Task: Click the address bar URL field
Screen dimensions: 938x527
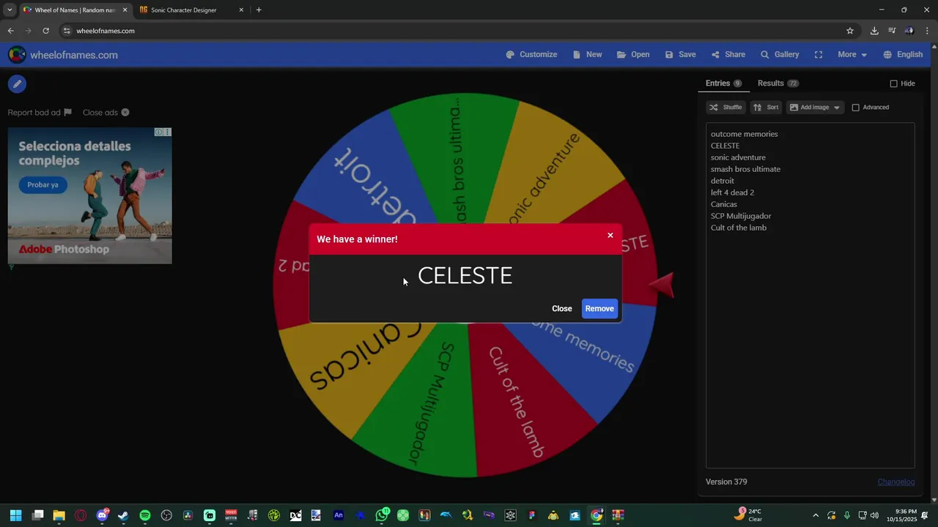Action: coord(454,31)
